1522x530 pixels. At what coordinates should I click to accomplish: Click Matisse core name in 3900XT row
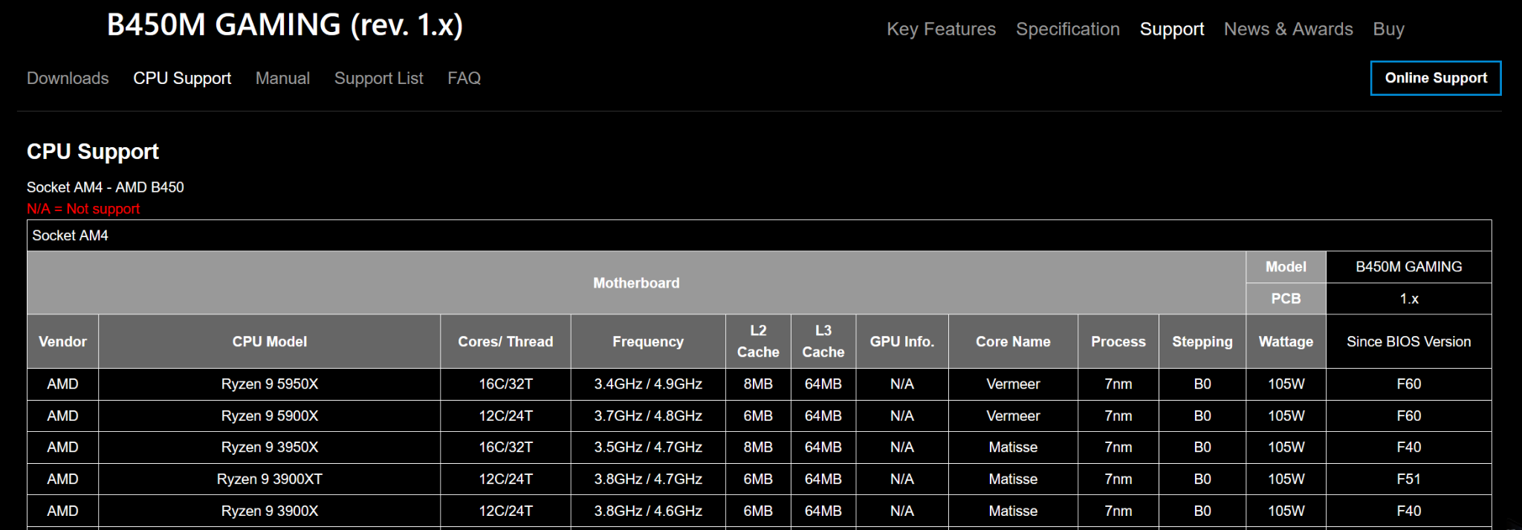(1013, 479)
